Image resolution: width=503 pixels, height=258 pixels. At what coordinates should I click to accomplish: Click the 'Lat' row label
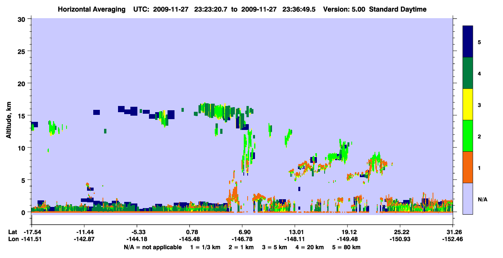[x=12, y=232]
